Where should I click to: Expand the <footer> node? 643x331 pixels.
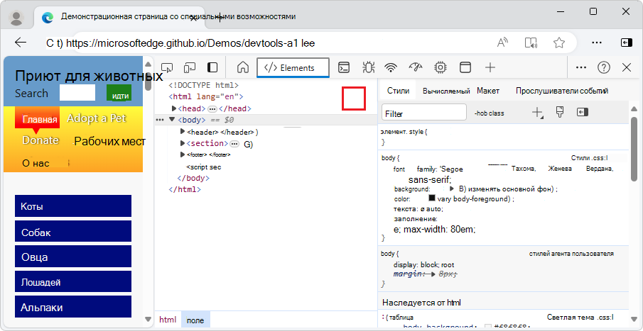pos(183,155)
